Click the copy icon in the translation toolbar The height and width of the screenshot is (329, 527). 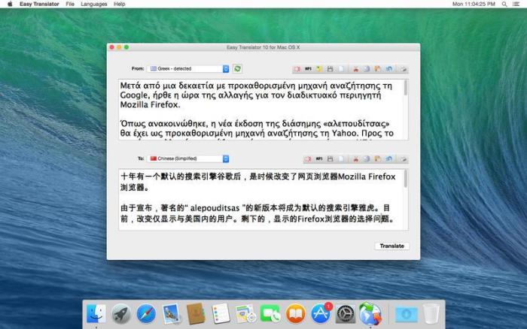pos(367,159)
